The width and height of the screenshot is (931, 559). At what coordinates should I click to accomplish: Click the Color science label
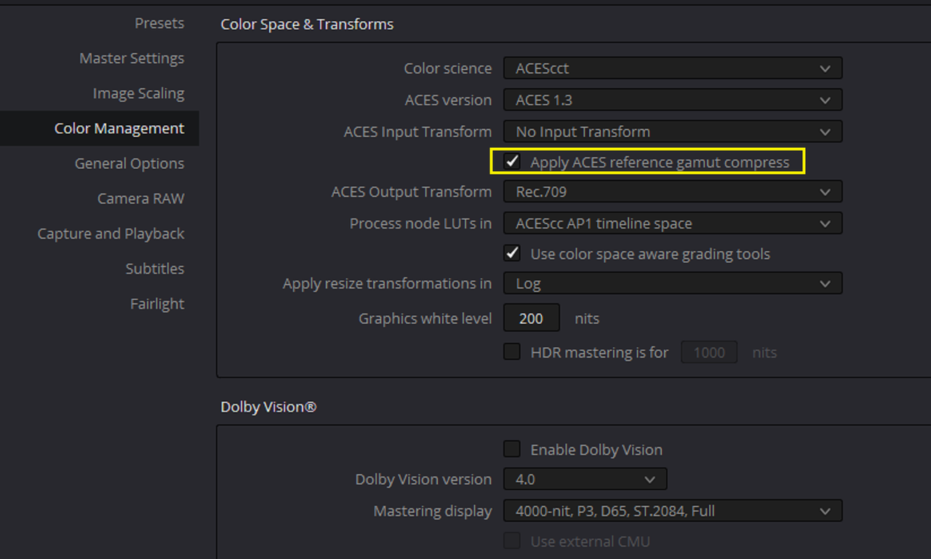pyautogui.click(x=448, y=68)
